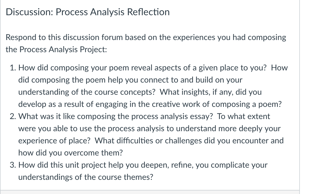Click the word "Reflection" in the heading
This screenshot has width=314, height=194.
pyautogui.click(x=148, y=12)
